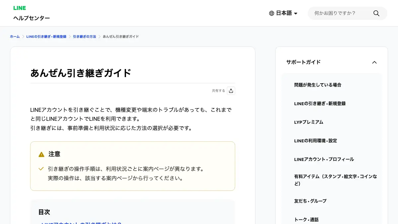Click the magnifier search icon
Viewport: 398px width, 224px height.
point(376,13)
